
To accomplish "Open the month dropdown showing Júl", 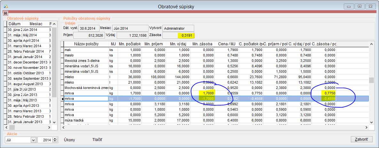I will point(33,140).
